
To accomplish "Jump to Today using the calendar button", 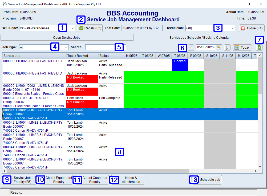I will 242,47.
